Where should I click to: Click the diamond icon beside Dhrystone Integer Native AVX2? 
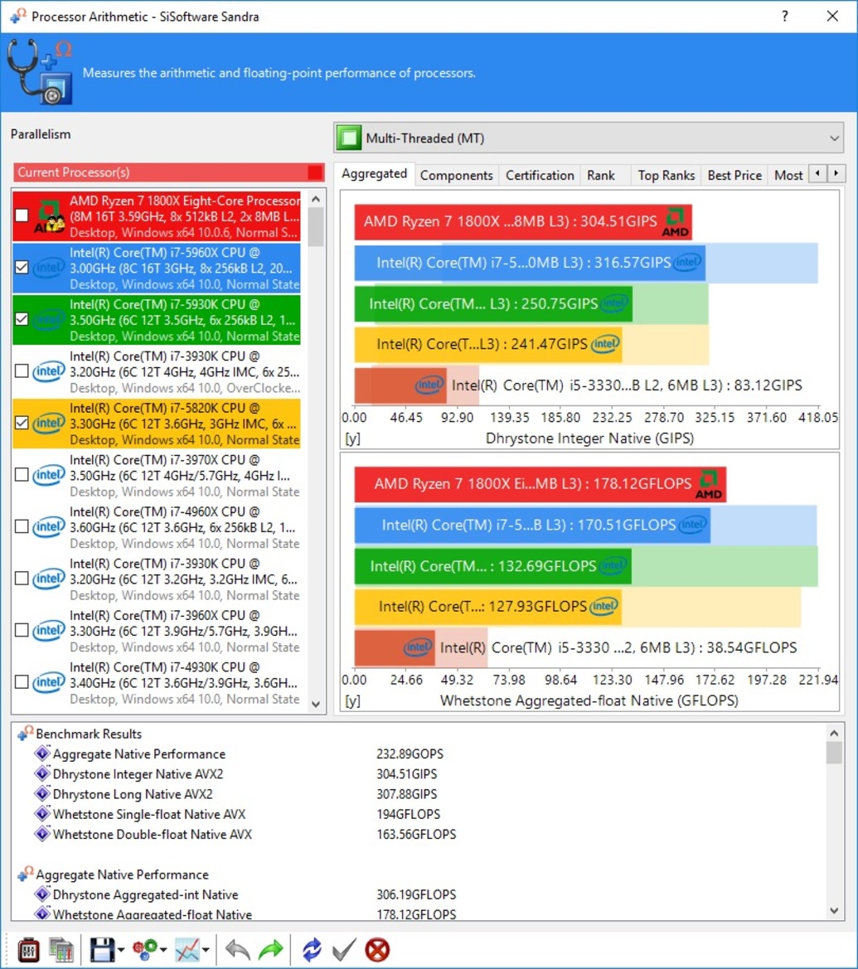[42, 773]
